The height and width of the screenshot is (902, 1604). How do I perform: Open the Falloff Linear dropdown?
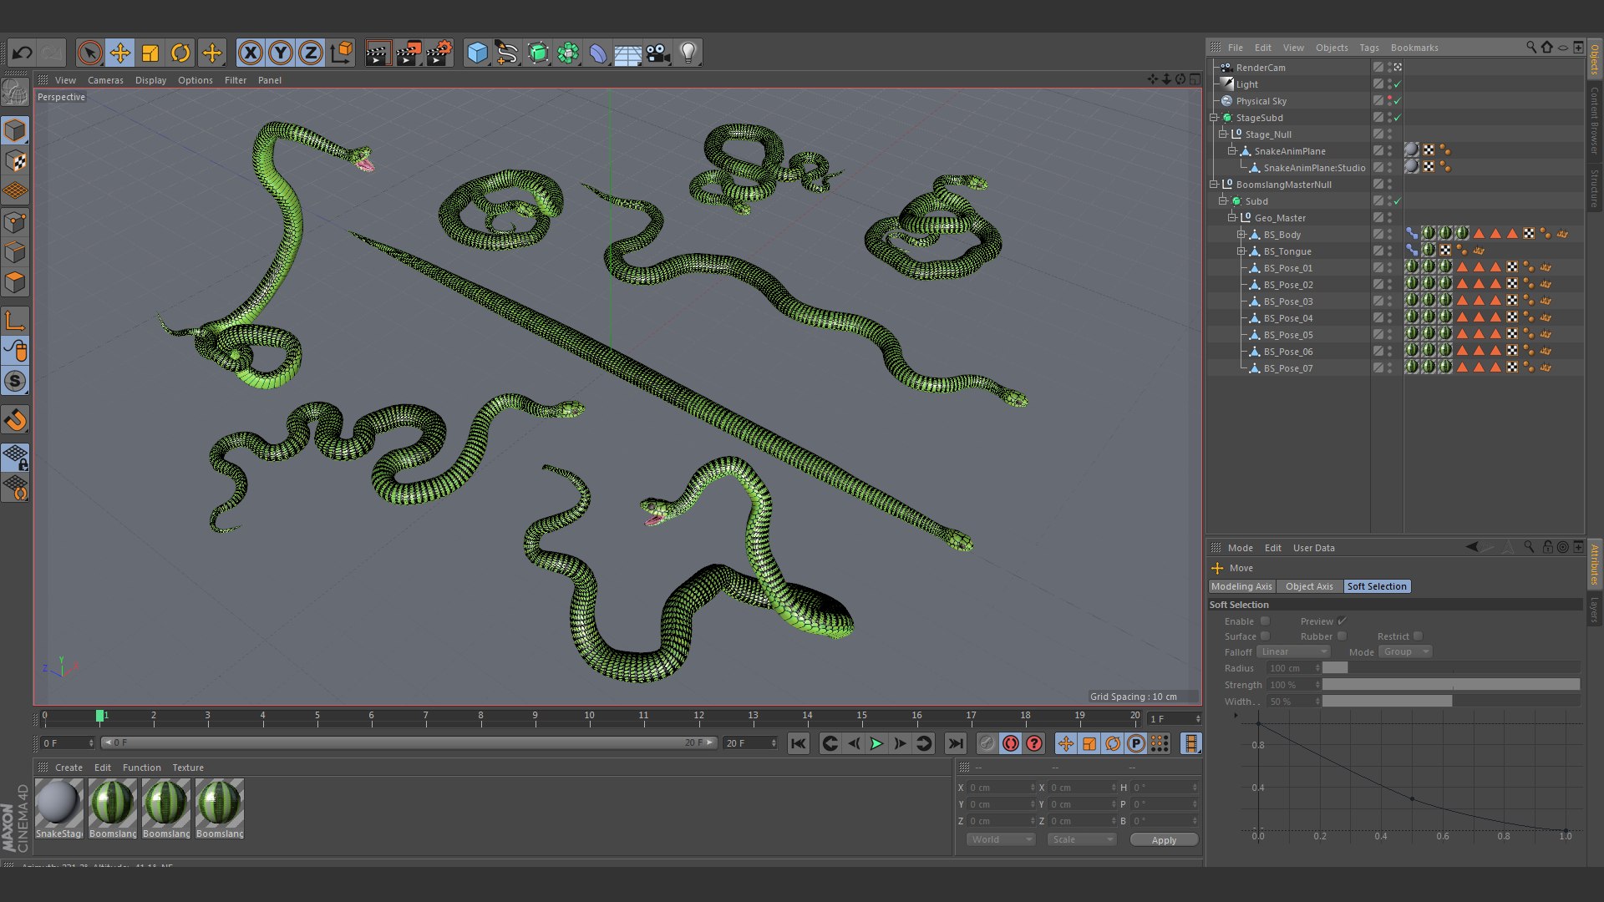[x=1293, y=651]
